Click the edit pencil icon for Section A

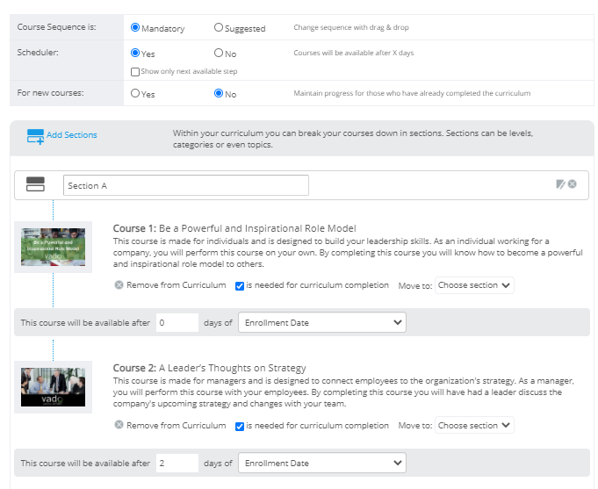tap(560, 184)
